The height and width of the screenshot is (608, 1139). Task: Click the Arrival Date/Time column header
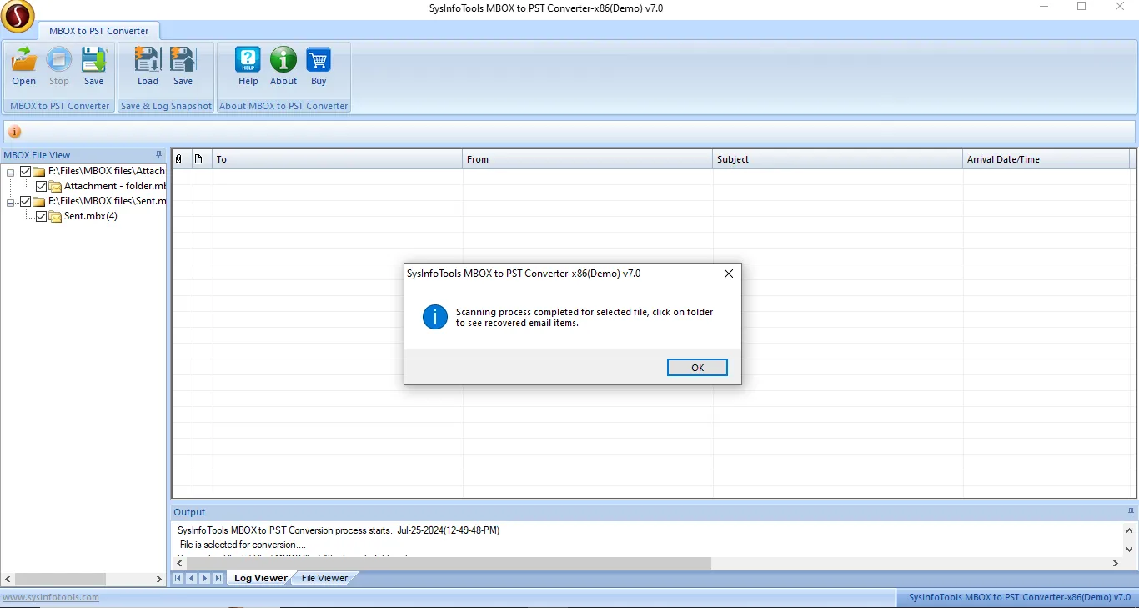(x=1046, y=159)
